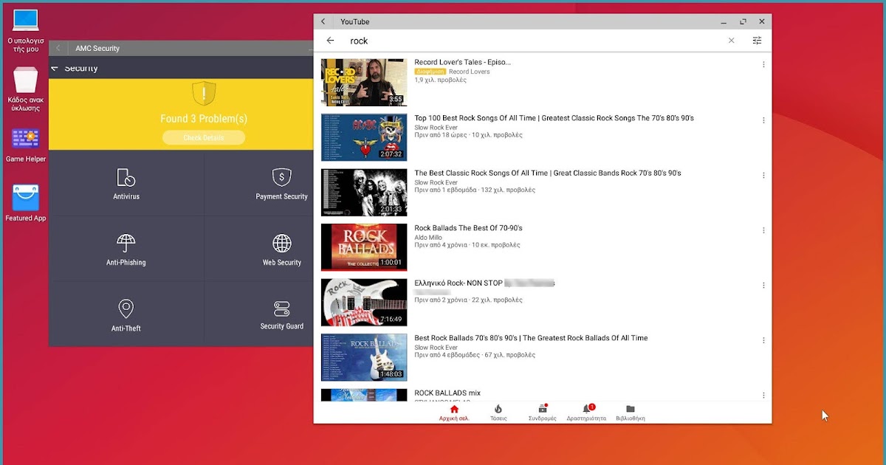Minimize the YouTube window

723,21
